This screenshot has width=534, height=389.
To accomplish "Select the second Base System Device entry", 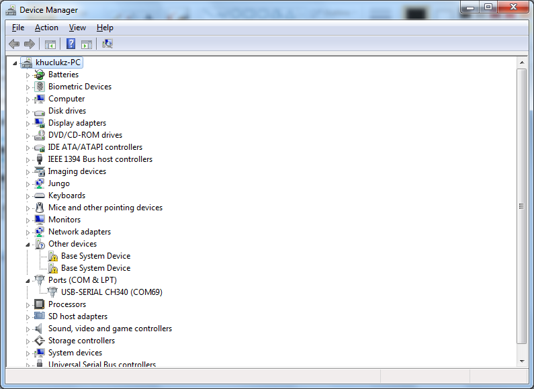I will point(95,268).
